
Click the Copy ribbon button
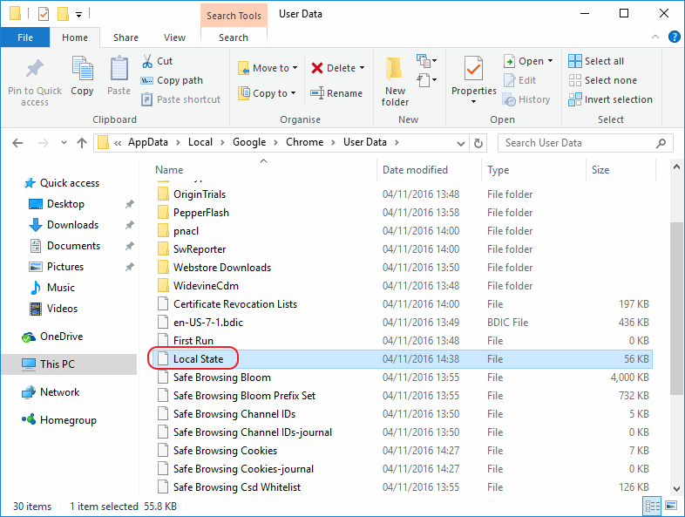82,76
